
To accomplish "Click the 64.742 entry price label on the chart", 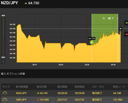I will point(92,39).
